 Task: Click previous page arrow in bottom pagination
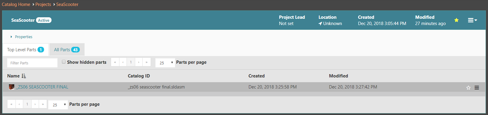coord(19,104)
